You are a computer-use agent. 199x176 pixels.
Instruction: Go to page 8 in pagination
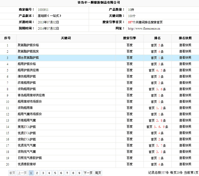pos(73,173)
